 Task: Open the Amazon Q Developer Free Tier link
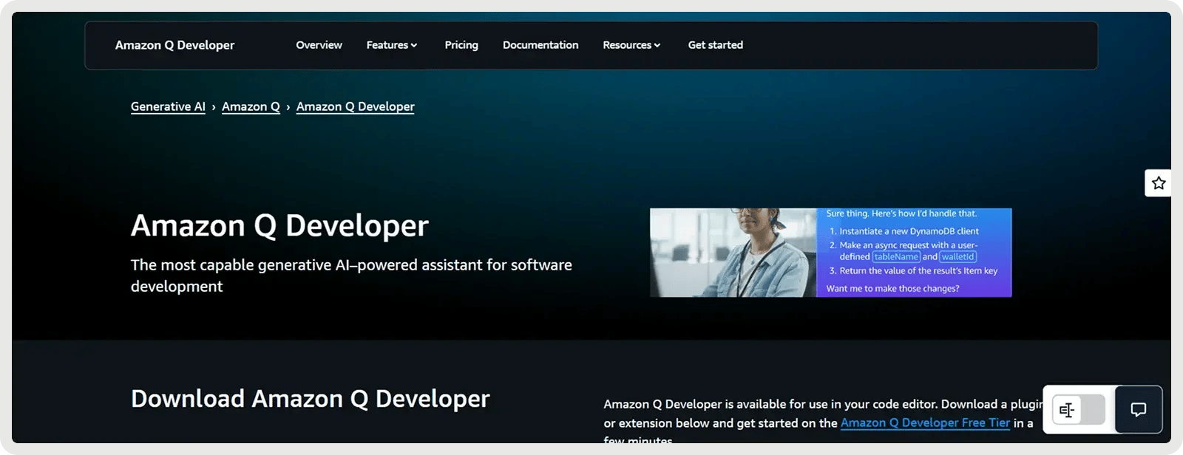(925, 422)
